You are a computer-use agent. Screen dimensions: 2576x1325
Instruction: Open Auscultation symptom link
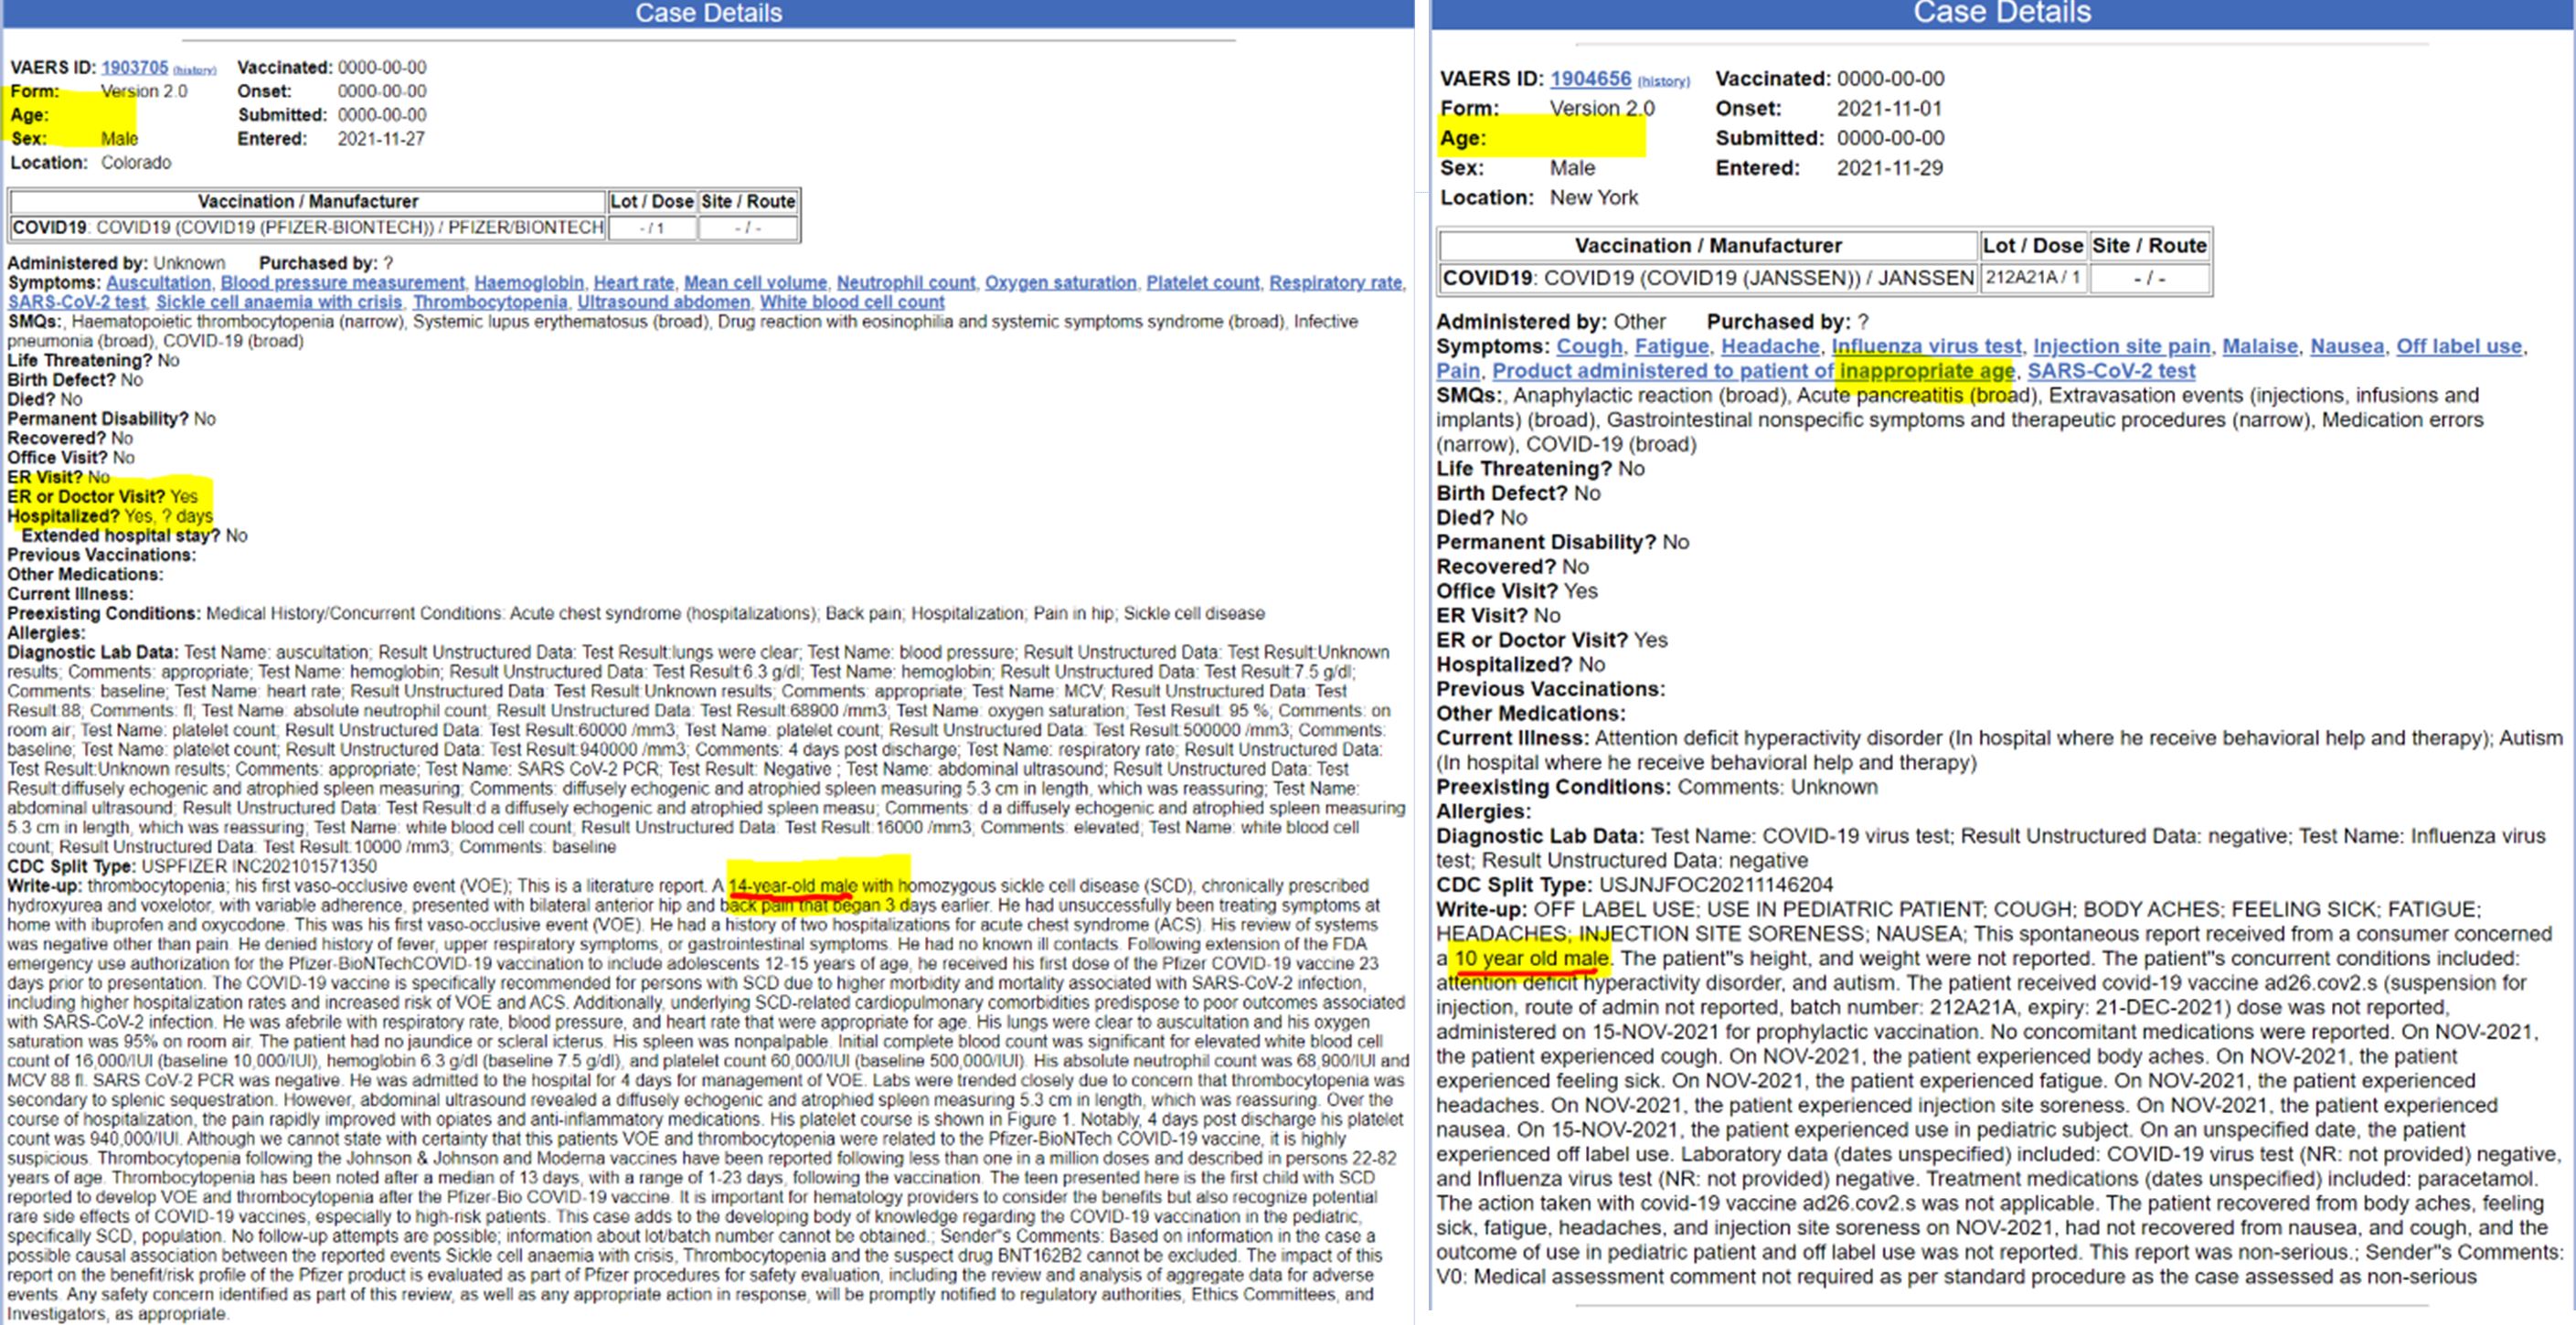[x=158, y=283]
